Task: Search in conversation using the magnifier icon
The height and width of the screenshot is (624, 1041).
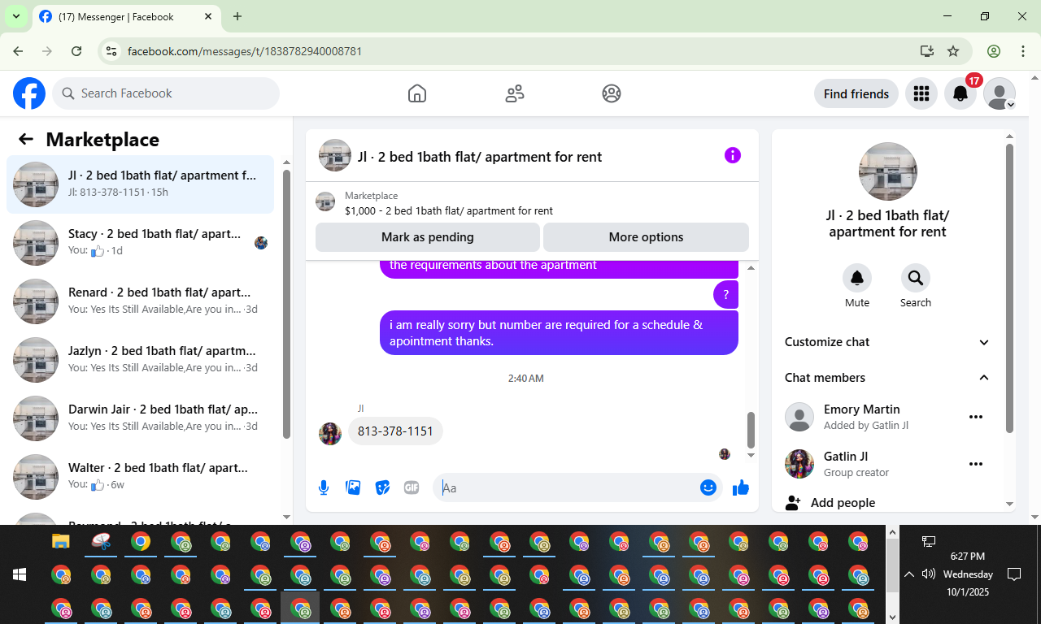Action: (x=916, y=278)
